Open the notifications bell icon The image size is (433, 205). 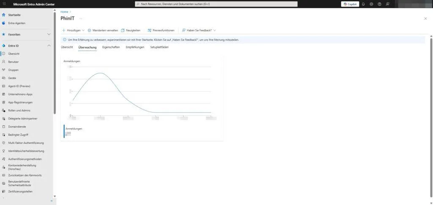(x=363, y=4)
